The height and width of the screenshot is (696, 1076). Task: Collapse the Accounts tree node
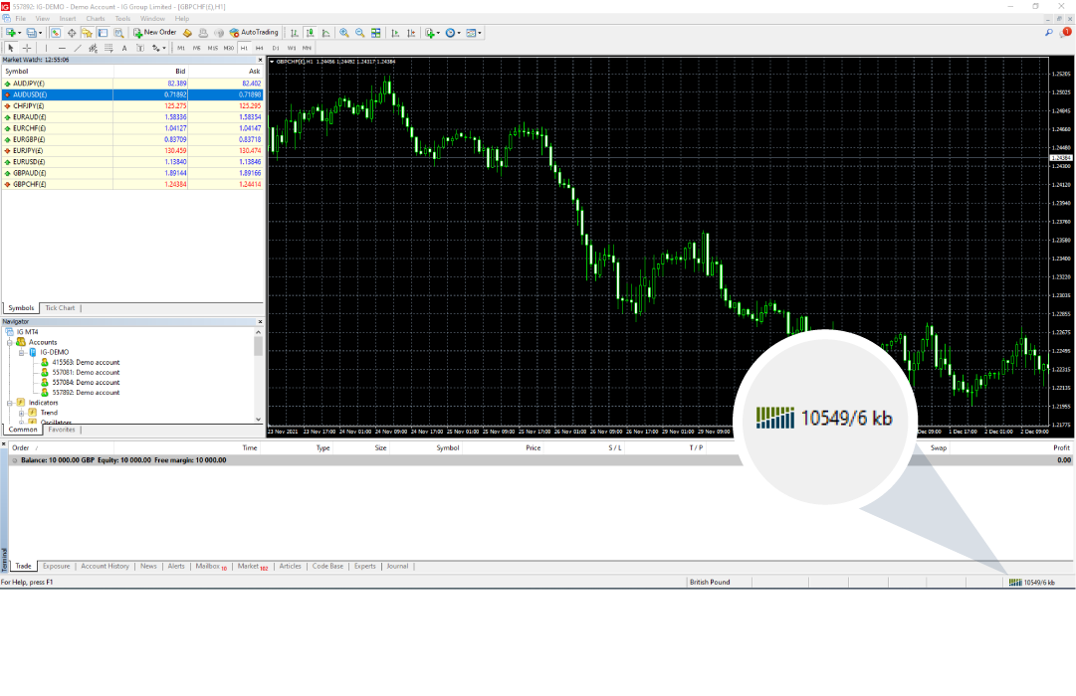[x=10, y=342]
